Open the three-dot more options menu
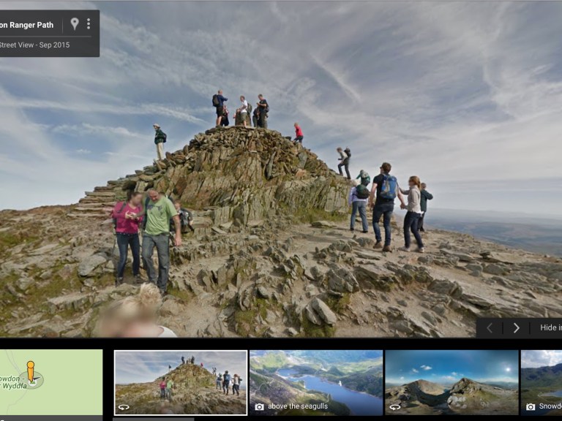 click(89, 24)
